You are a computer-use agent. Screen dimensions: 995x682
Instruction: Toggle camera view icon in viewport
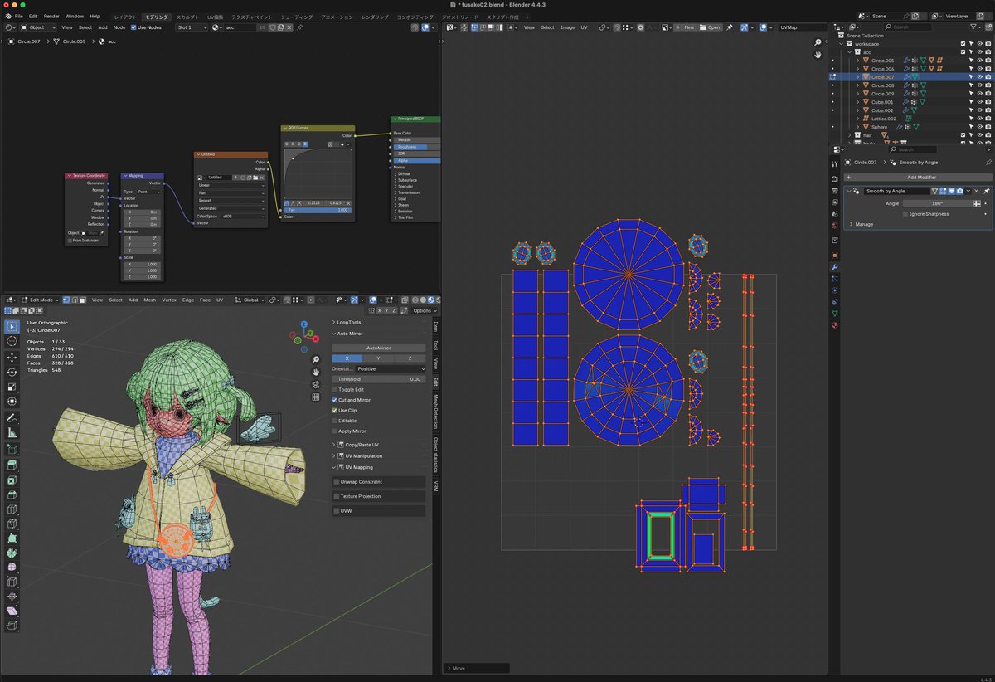(x=316, y=385)
